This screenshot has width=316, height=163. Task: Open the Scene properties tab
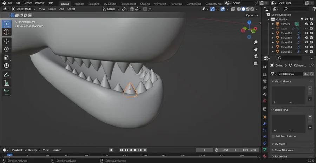click(x=265, y=94)
